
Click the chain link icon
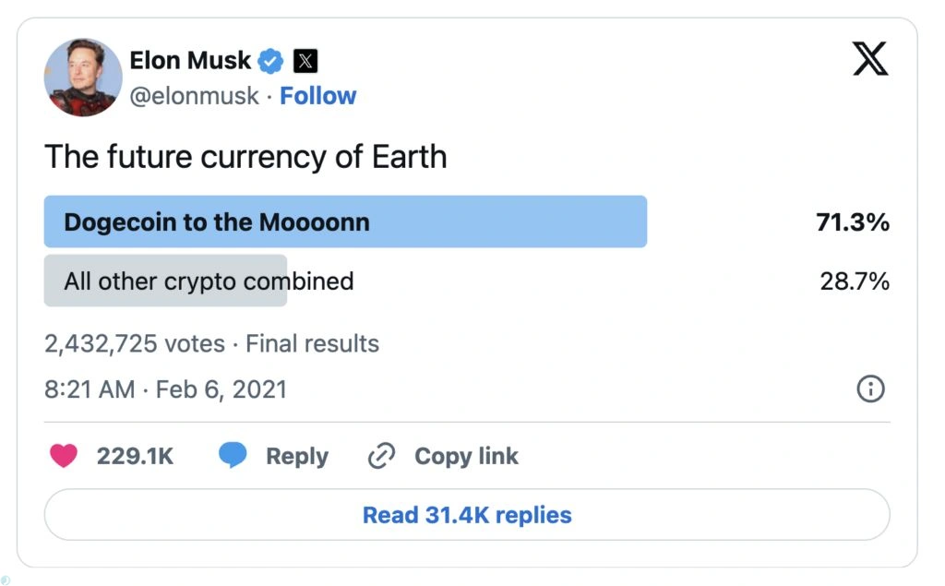(x=381, y=456)
